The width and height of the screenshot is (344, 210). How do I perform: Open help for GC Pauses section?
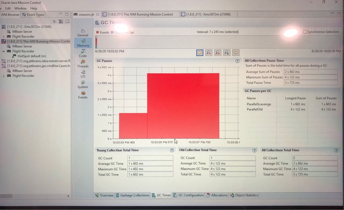tap(237, 61)
